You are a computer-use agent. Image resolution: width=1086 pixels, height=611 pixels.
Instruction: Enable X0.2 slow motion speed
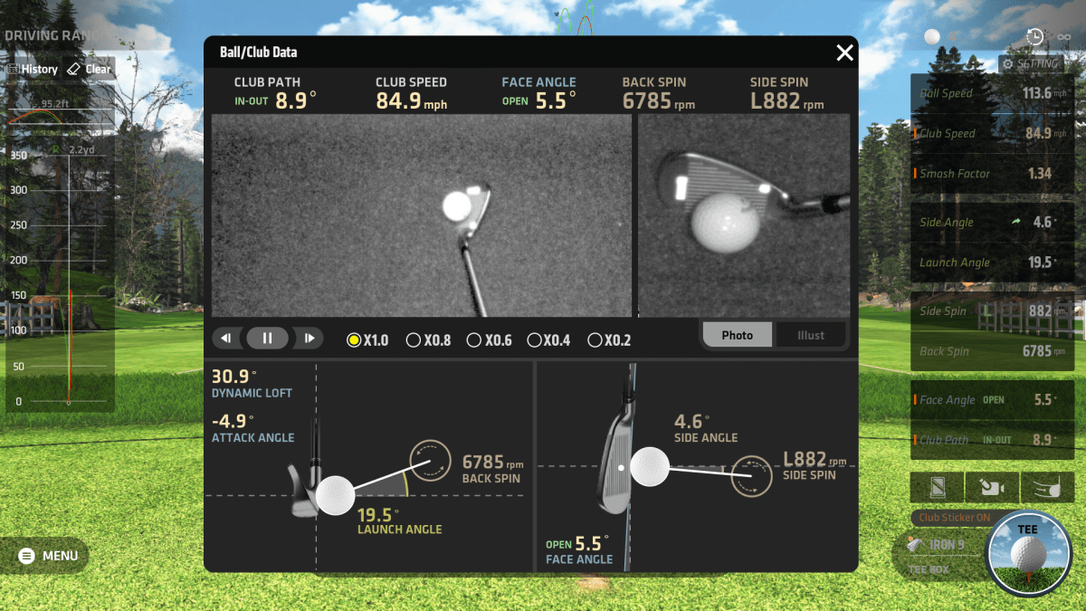pyautogui.click(x=595, y=339)
